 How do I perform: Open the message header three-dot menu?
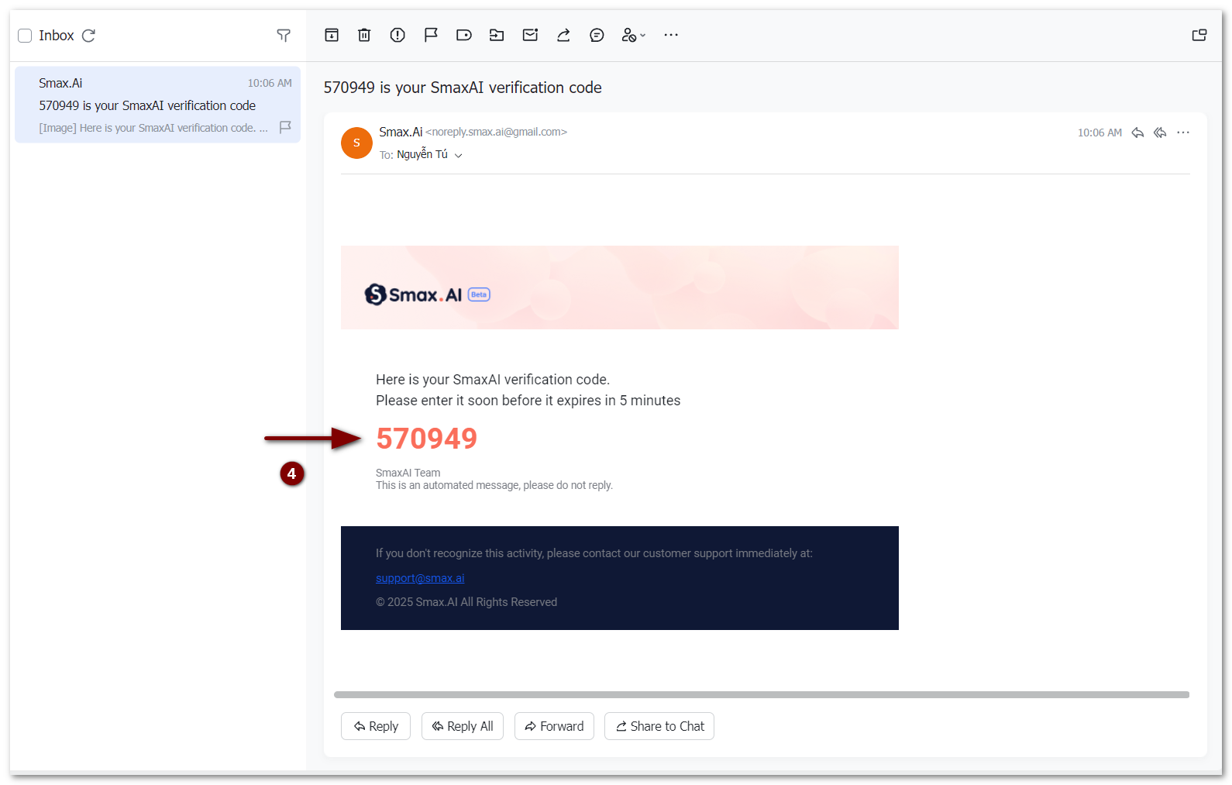point(1182,133)
